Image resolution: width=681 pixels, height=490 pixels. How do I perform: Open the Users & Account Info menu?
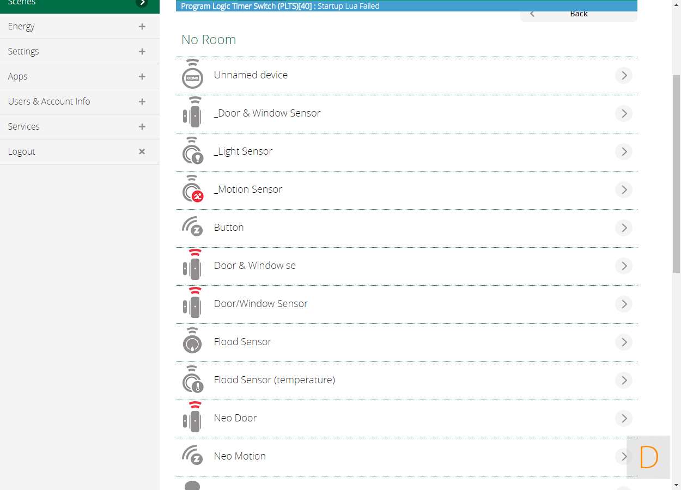click(x=49, y=102)
